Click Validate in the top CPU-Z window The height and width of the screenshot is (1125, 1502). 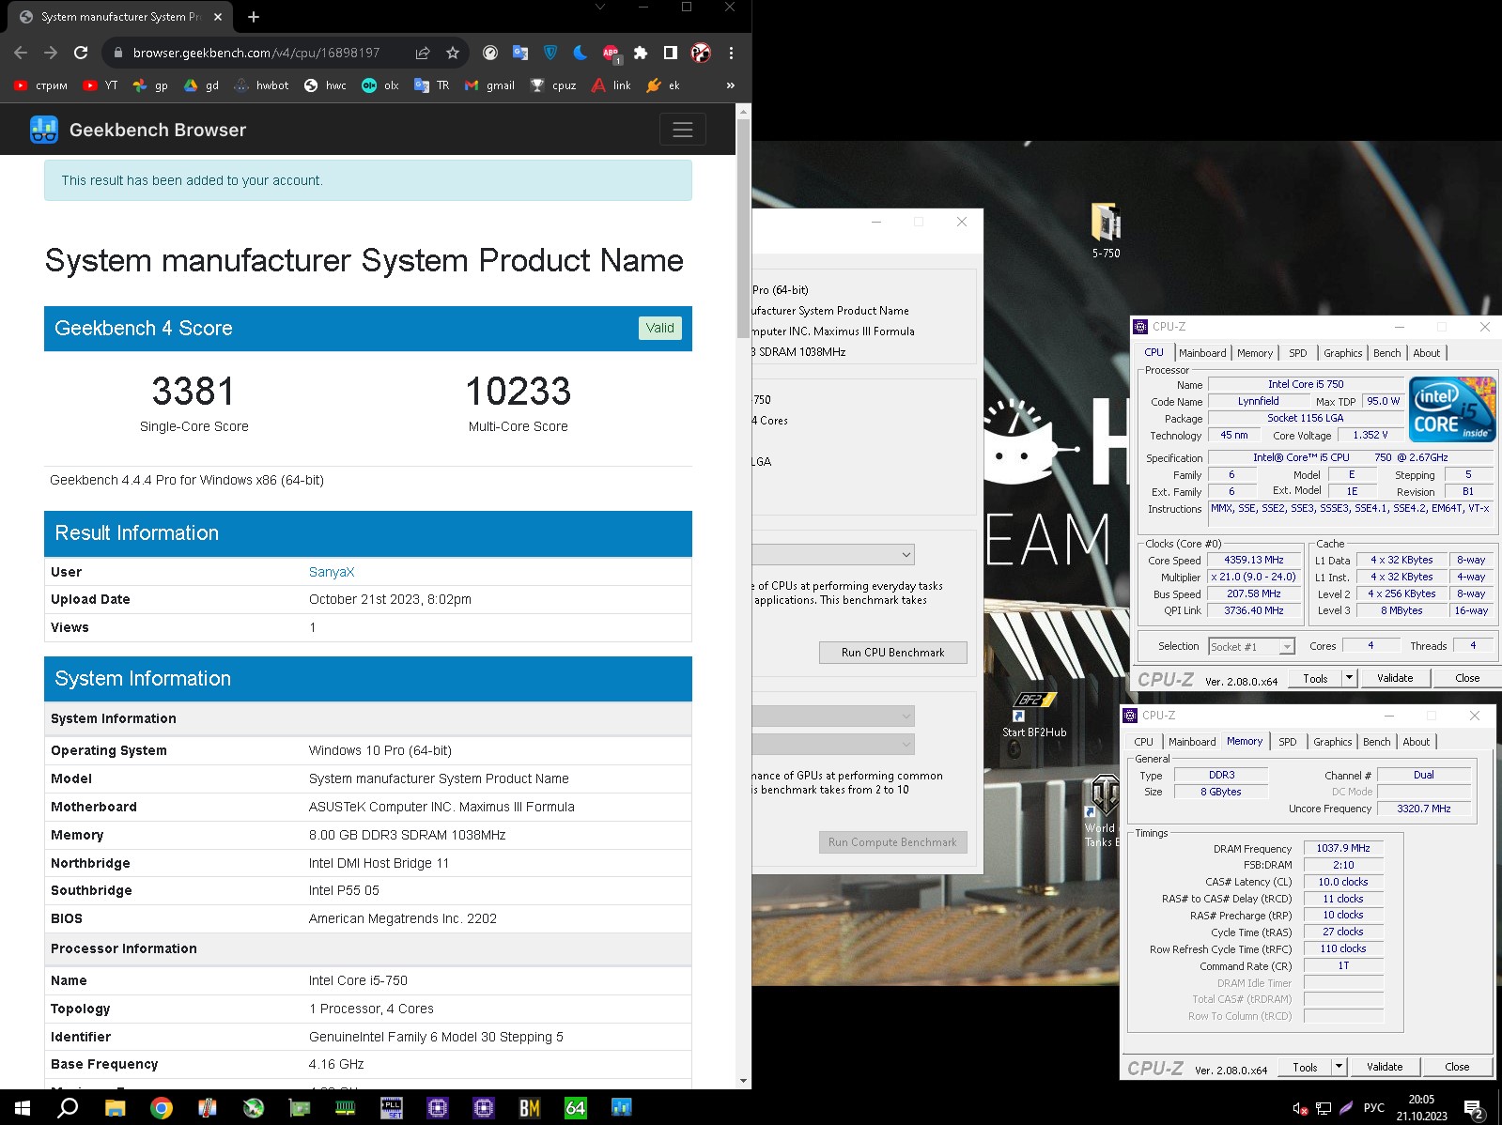[x=1395, y=678]
